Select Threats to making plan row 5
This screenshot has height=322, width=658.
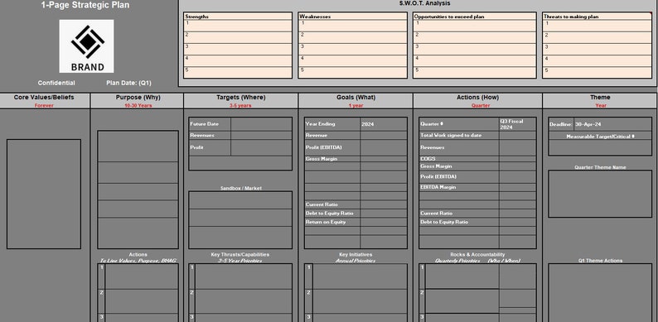598,72
